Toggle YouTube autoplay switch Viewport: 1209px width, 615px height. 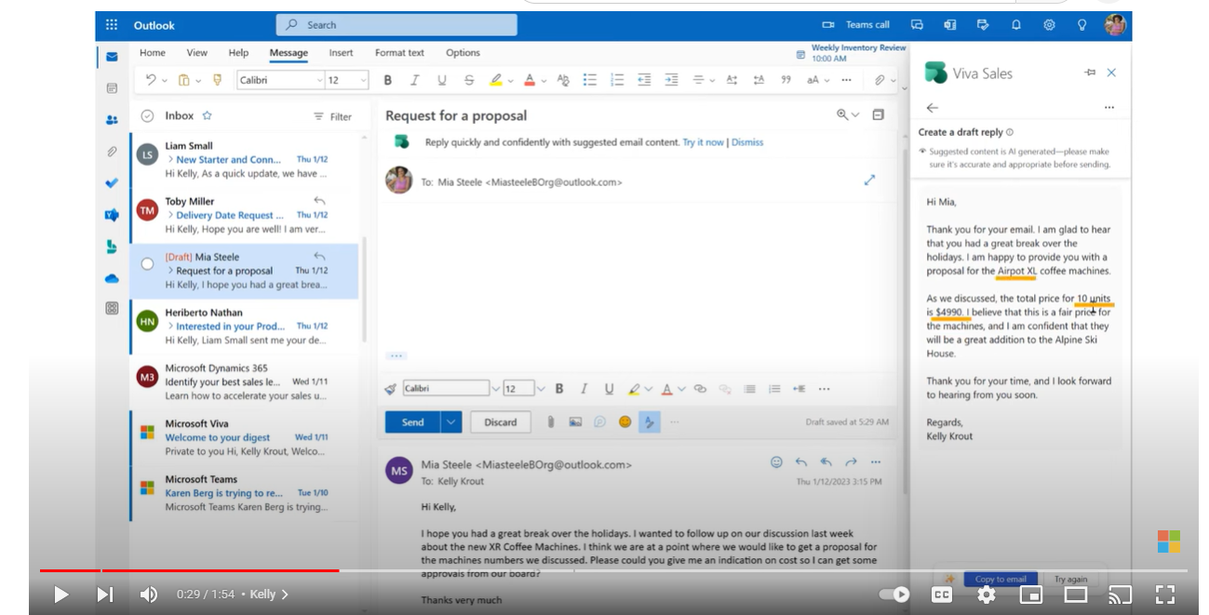pos(894,595)
